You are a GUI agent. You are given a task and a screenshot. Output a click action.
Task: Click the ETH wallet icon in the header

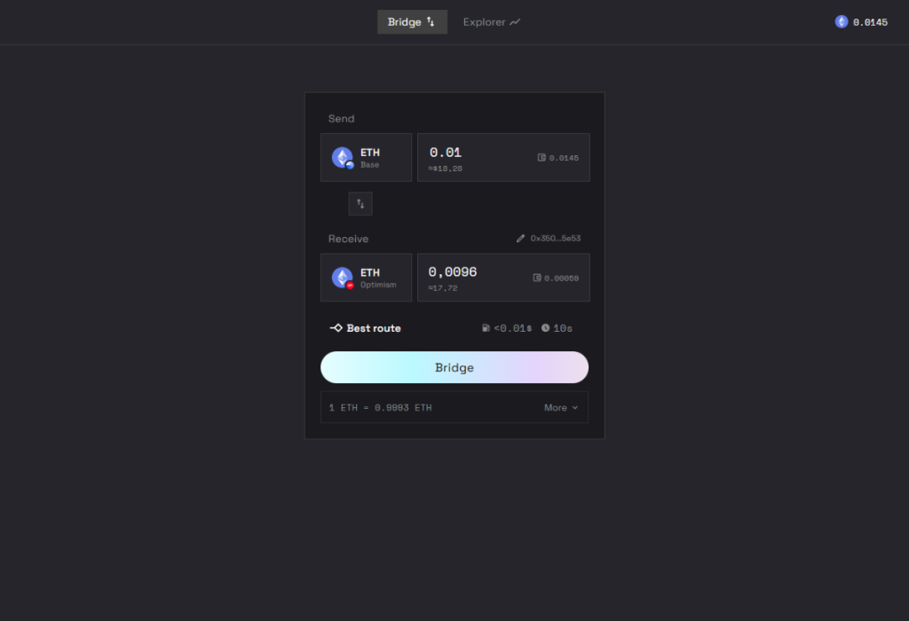pyautogui.click(x=842, y=22)
